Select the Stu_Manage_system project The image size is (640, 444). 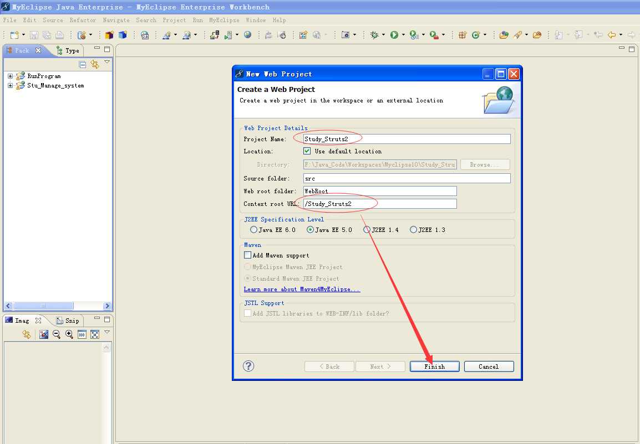pyautogui.click(x=55, y=86)
